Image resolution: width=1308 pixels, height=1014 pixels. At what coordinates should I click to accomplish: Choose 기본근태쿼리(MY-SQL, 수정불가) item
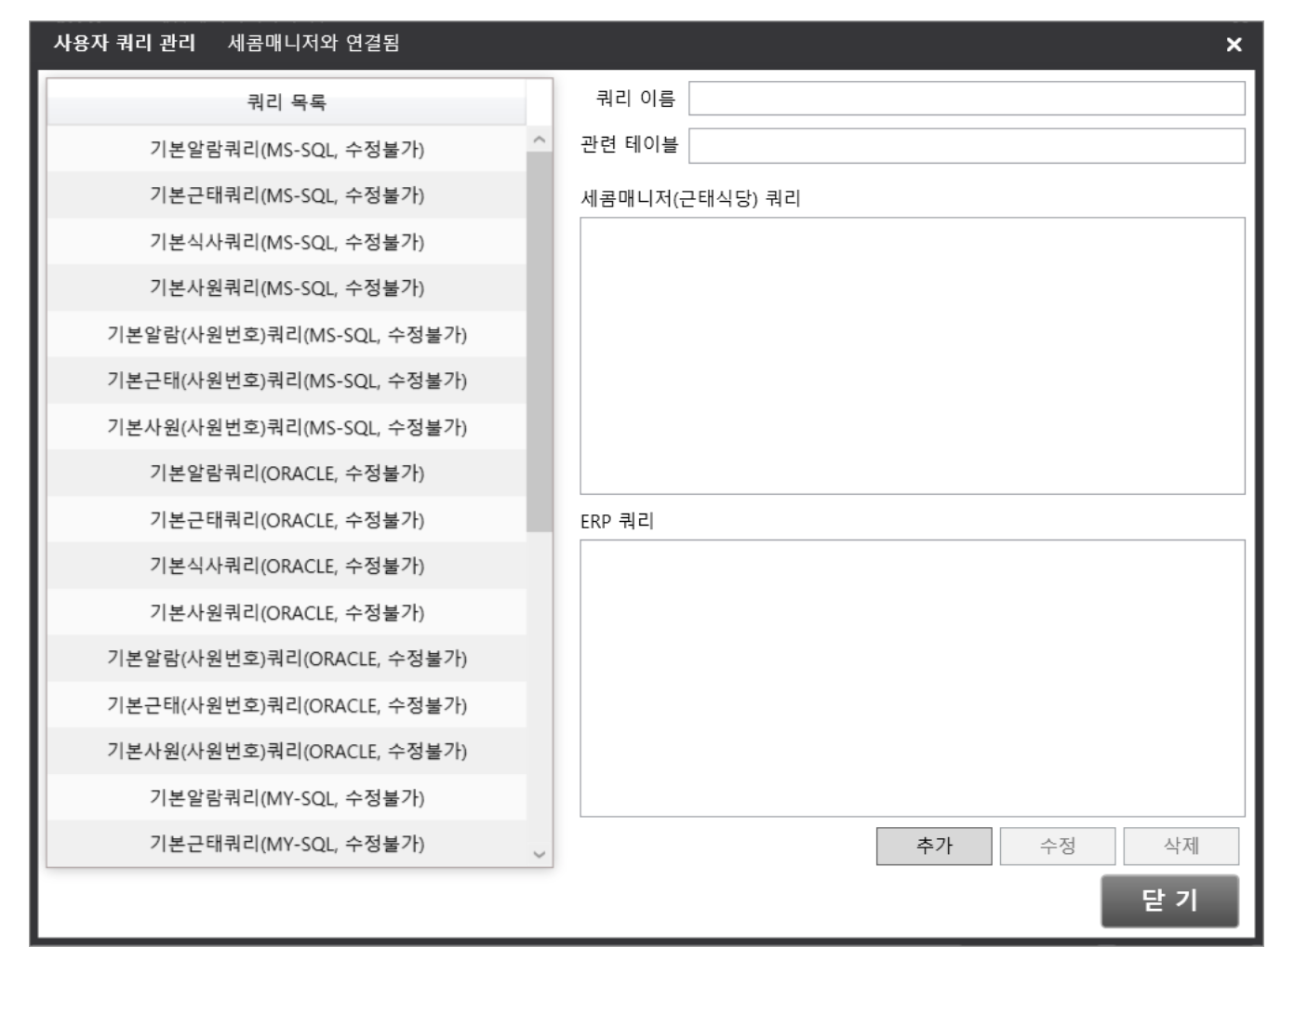(287, 844)
